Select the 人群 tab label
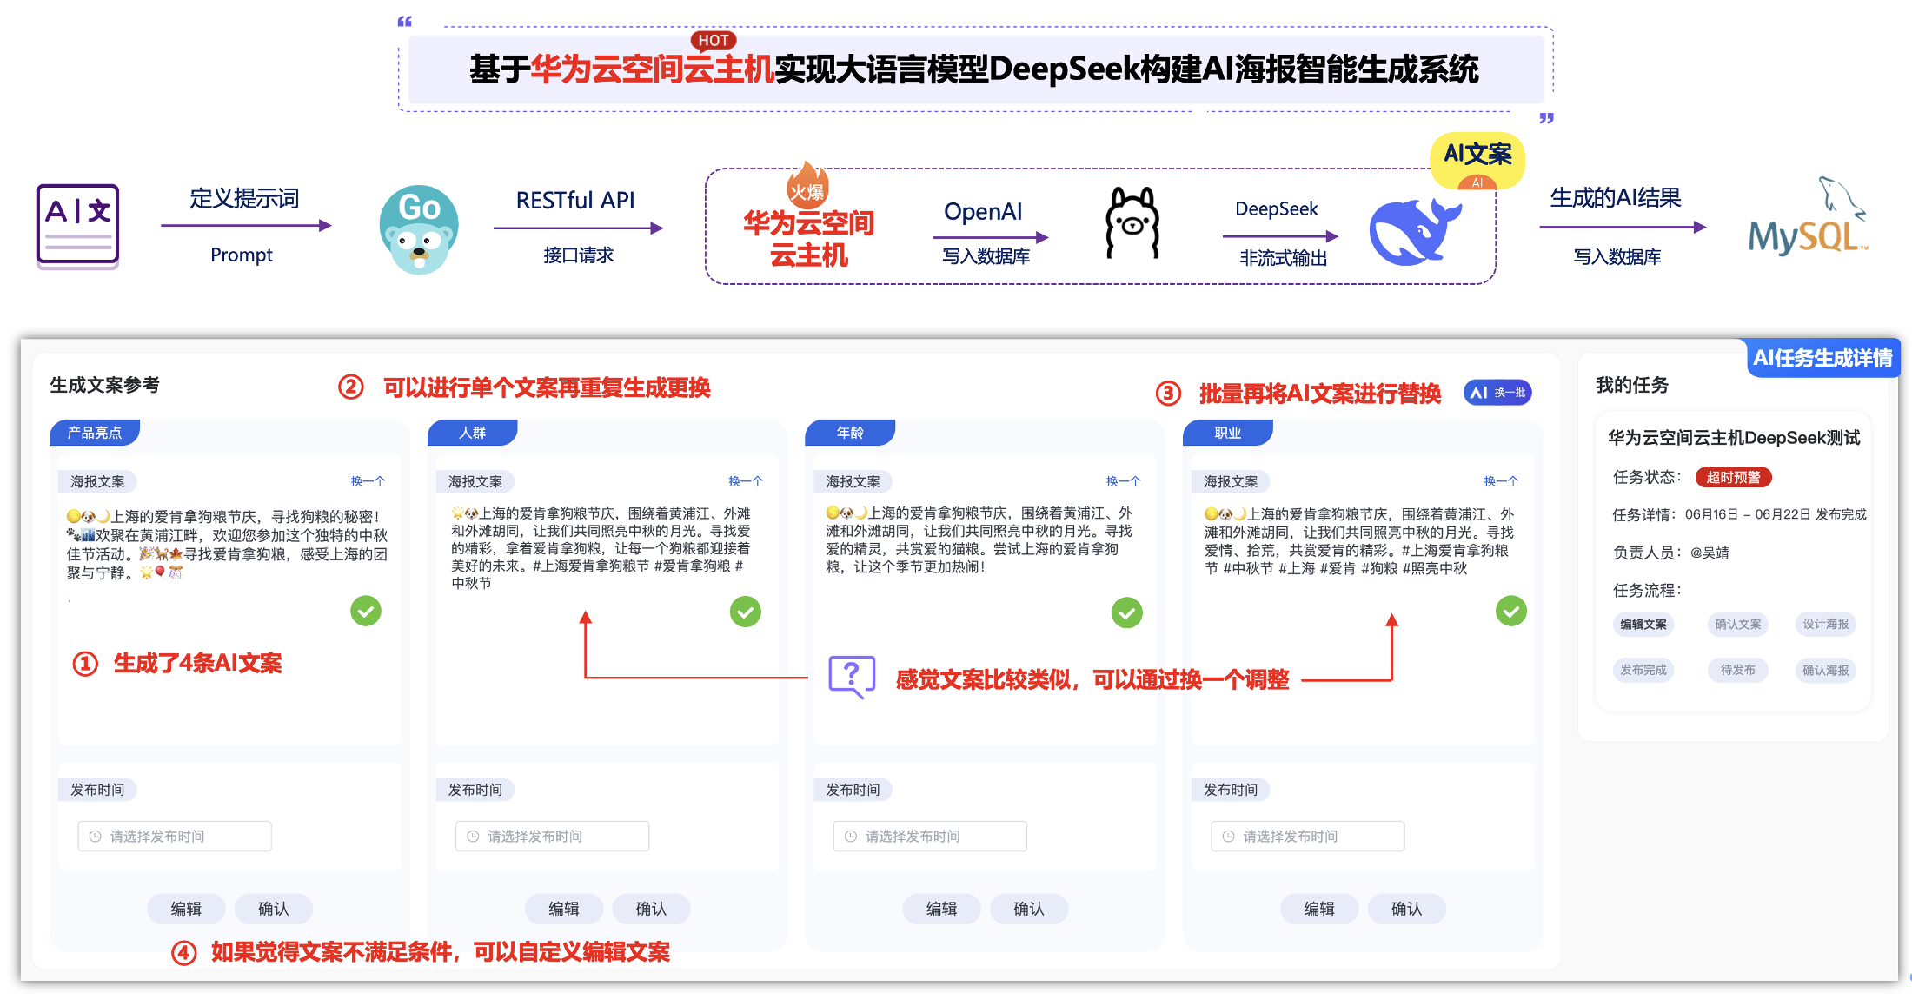This screenshot has width=1912, height=1006. [x=473, y=433]
